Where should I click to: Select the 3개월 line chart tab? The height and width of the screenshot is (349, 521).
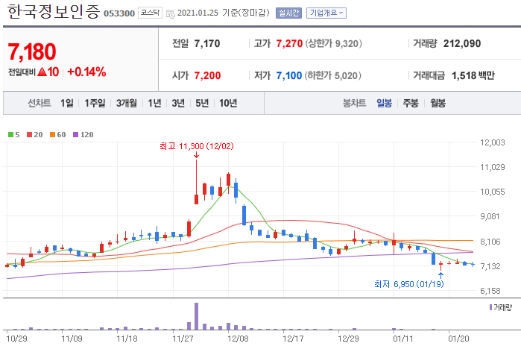[x=126, y=103]
